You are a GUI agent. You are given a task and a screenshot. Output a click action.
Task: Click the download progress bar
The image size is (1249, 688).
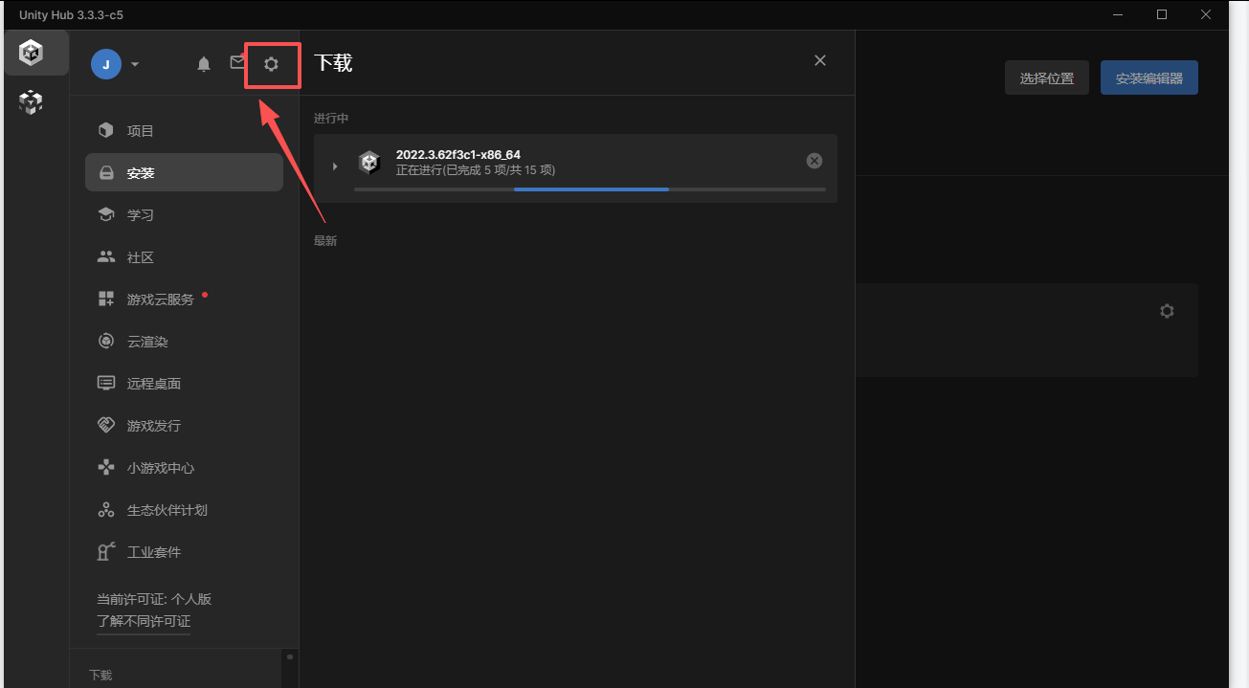pyautogui.click(x=590, y=189)
